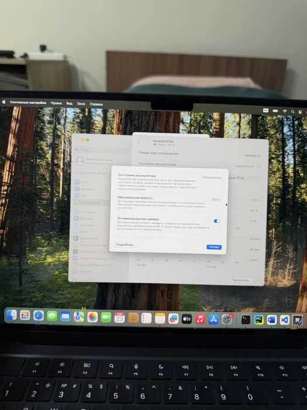307x410 pixels.
Task: Select Аккумулятор in the settings sidebar
Action: (x=92, y=203)
